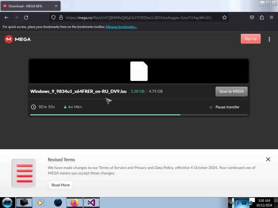Click the taskbar clock showing 5:50 AM
The image size is (278, 208).
tap(264, 203)
